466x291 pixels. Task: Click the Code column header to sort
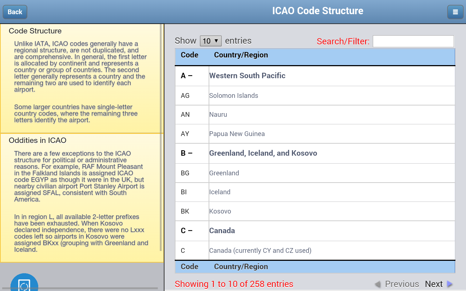pyautogui.click(x=190, y=55)
